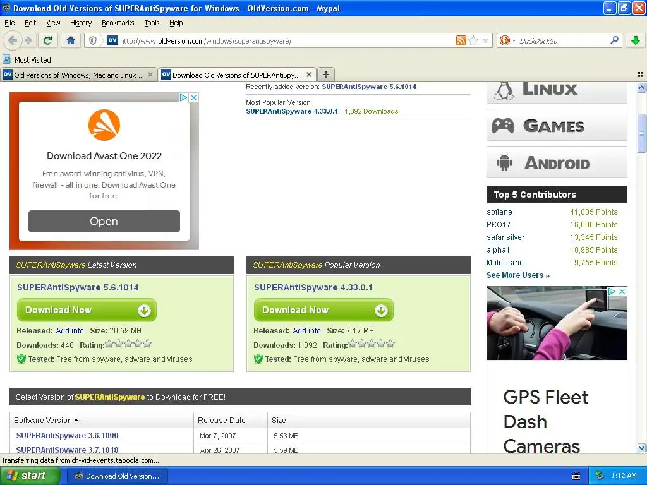Click the Mypal taskbar button 'Download Old Version...'

(117, 476)
